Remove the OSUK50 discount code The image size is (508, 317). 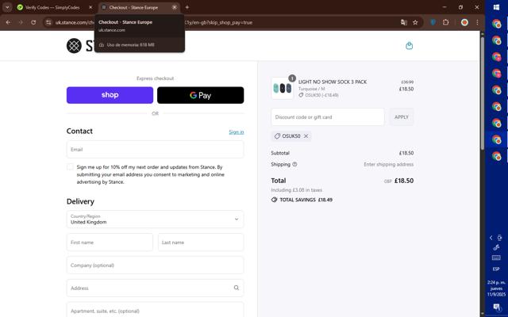[306, 136]
